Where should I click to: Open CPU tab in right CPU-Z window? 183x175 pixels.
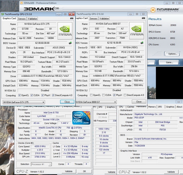pos(121,107)
